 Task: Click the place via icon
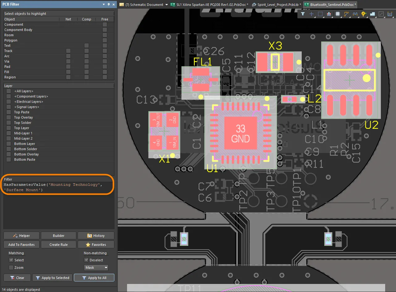pos(364,14)
